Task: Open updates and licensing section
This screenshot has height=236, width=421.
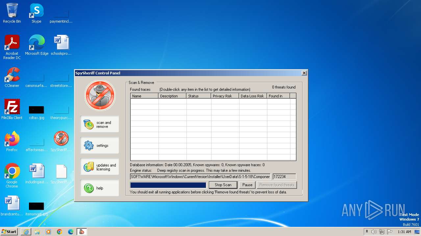Action: (x=100, y=167)
